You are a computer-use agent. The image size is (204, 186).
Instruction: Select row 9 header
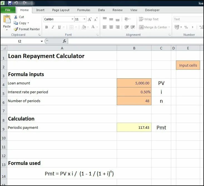coord(4,127)
